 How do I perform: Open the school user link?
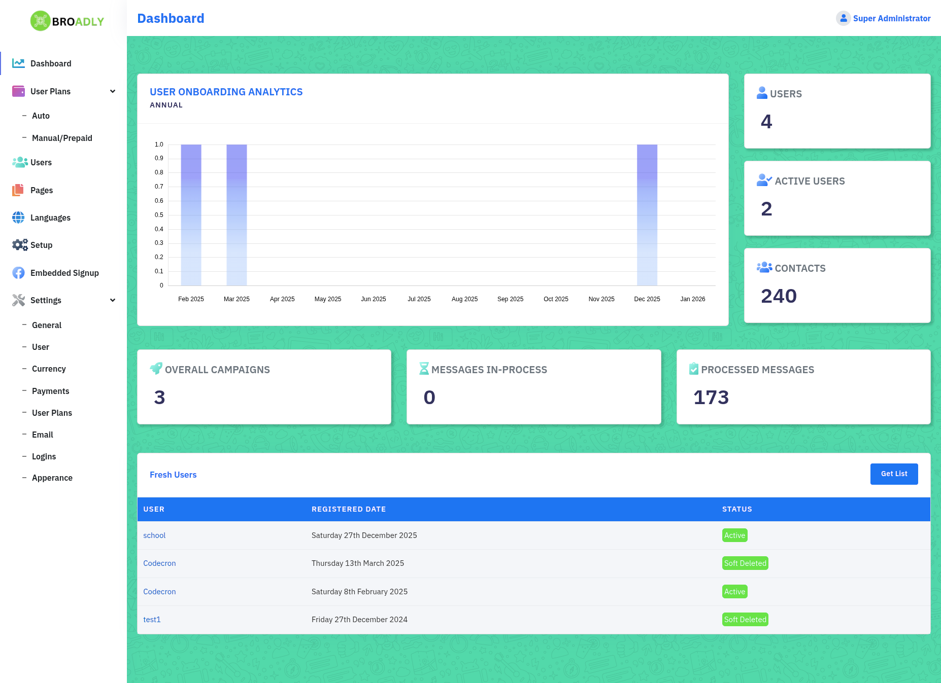click(x=154, y=535)
